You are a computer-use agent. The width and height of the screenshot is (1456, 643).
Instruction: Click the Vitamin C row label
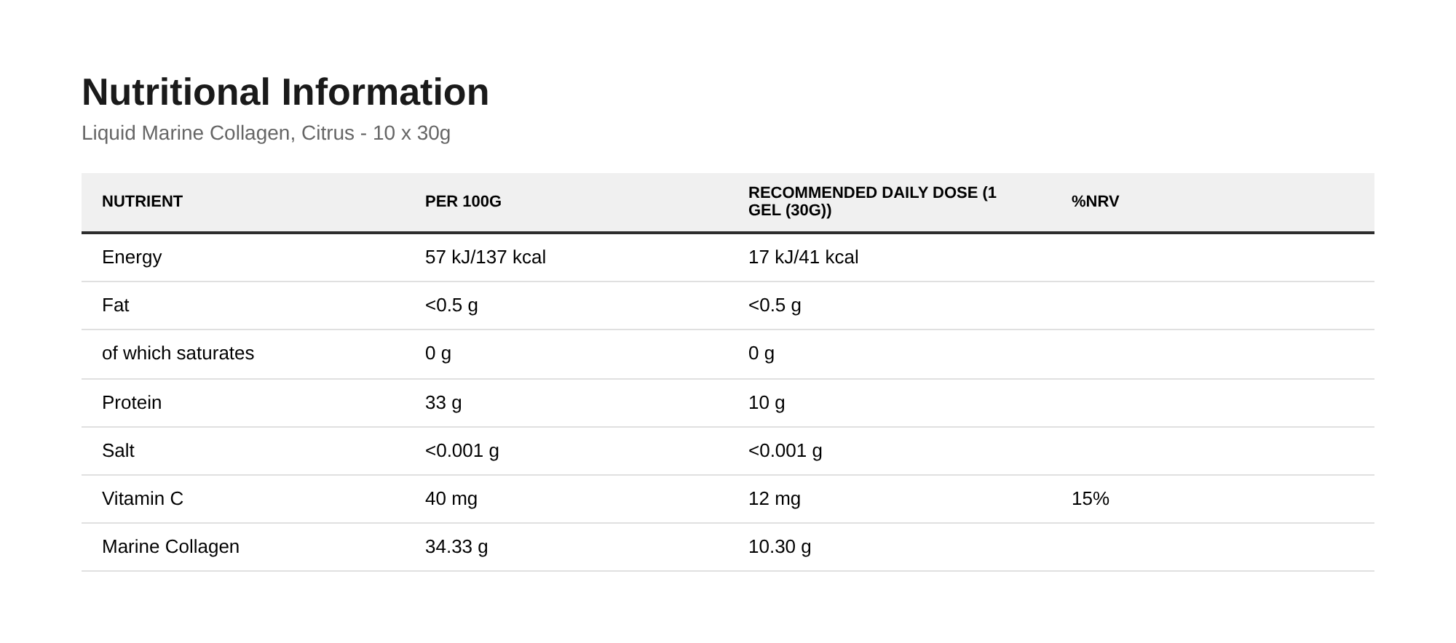tap(143, 499)
